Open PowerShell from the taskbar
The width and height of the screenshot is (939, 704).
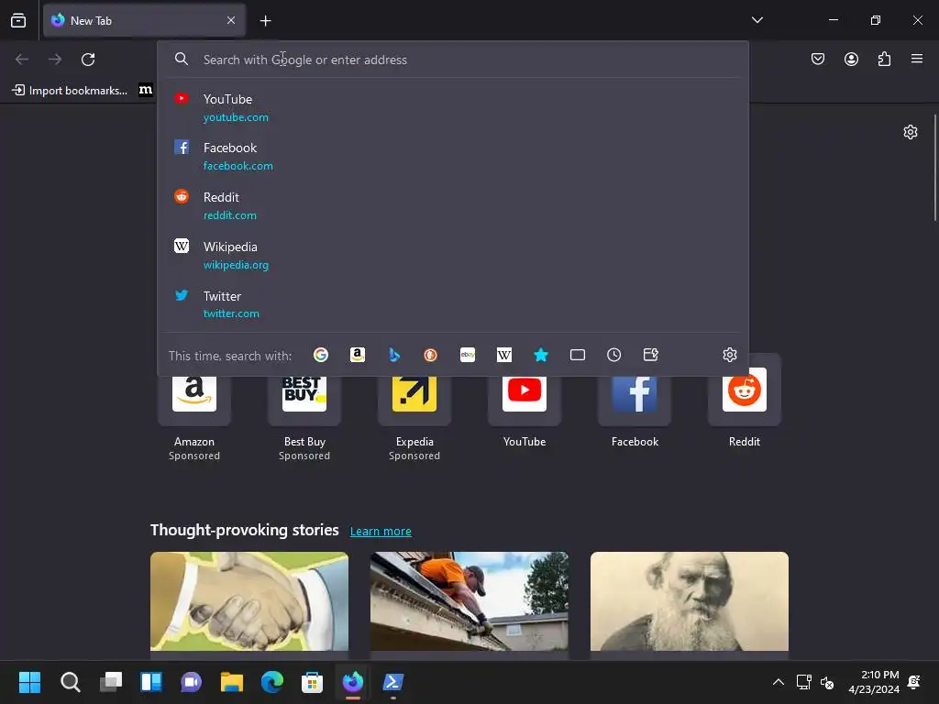392,682
